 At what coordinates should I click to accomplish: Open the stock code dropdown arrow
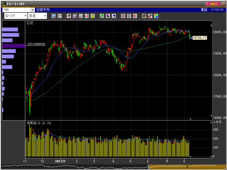point(33,10)
